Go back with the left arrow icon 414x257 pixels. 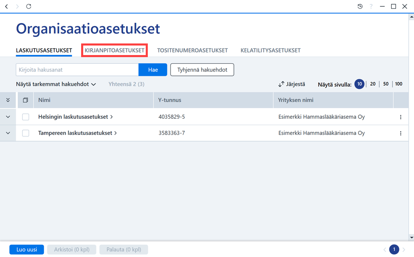click(7, 6)
